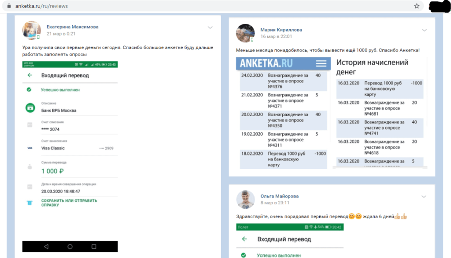Click green checkmark in Ольга's Успешно выполнен row
The image size is (451, 258).
[x=244, y=255]
